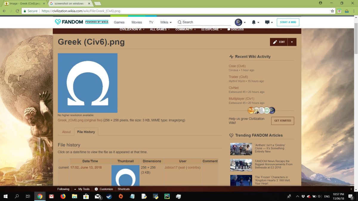
Task: Open Microsoft Store from the taskbar
Action: click(86, 197)
